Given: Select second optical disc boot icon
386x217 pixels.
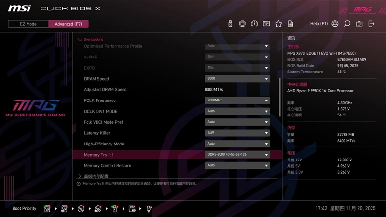Looking at the screenshot, I should (98, 209).
